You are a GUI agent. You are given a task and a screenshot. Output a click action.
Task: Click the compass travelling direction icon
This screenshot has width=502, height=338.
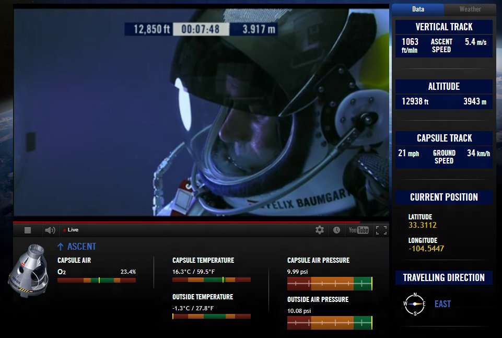coord(415,304)
